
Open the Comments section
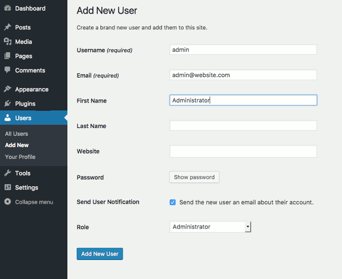30,70
